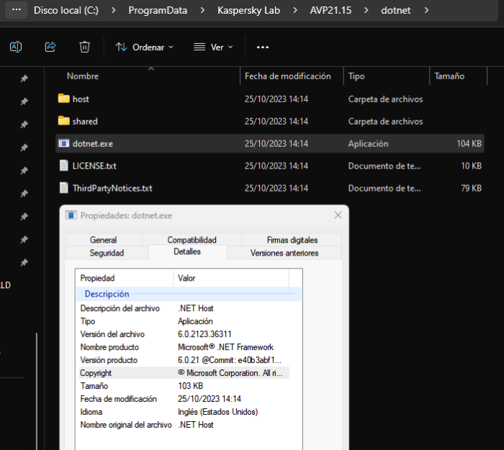Screen dimensions: 504x450
Task: Select the shared folder icon
Action: (63, 120)
